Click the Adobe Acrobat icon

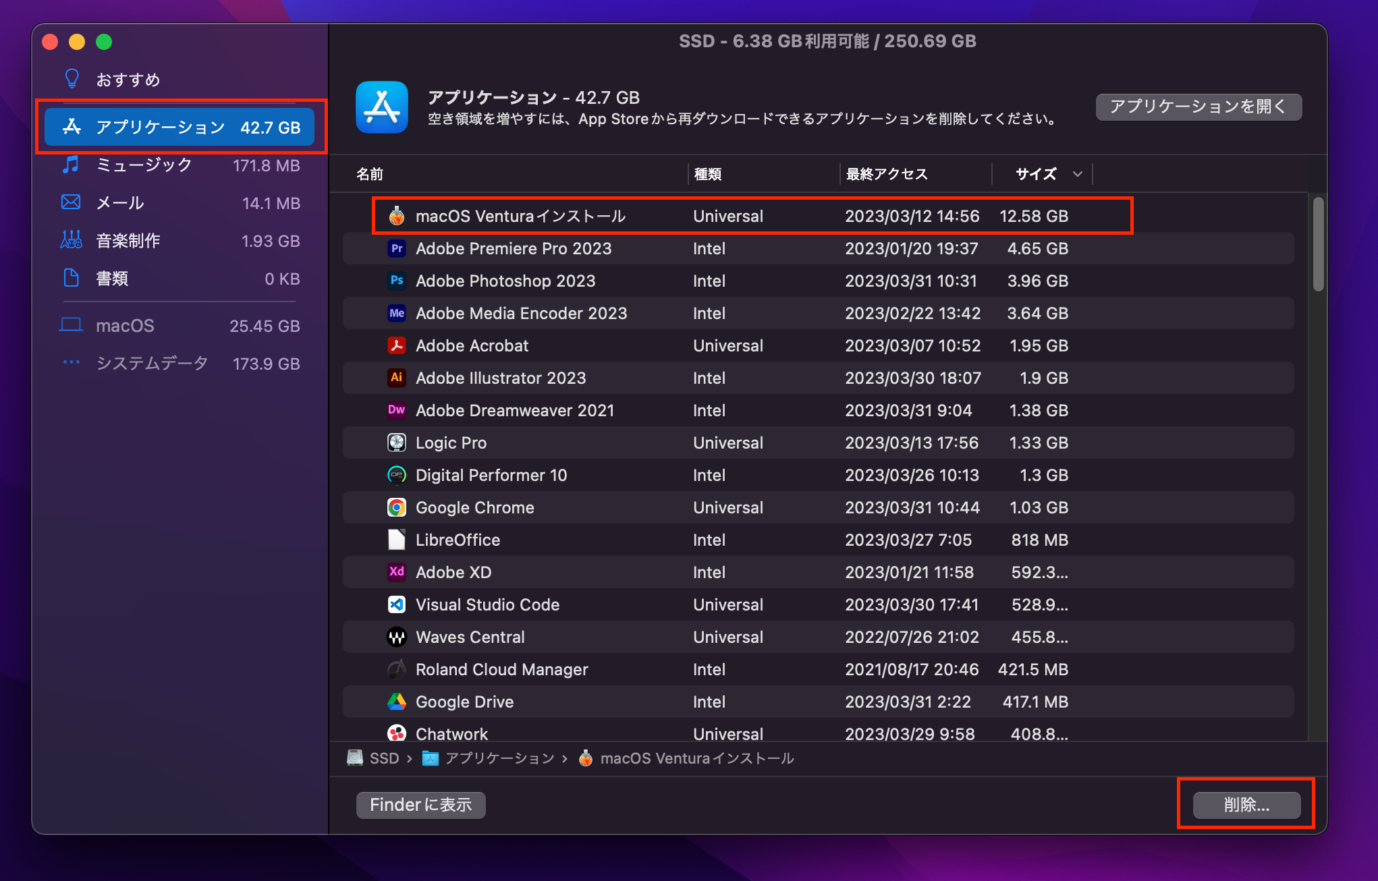tap(397, 345)
